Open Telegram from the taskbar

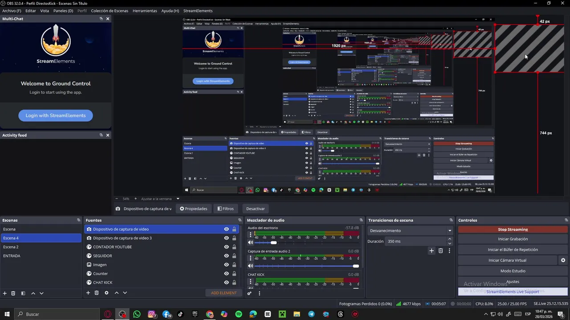pyautogui.click(x=311, y=314)
